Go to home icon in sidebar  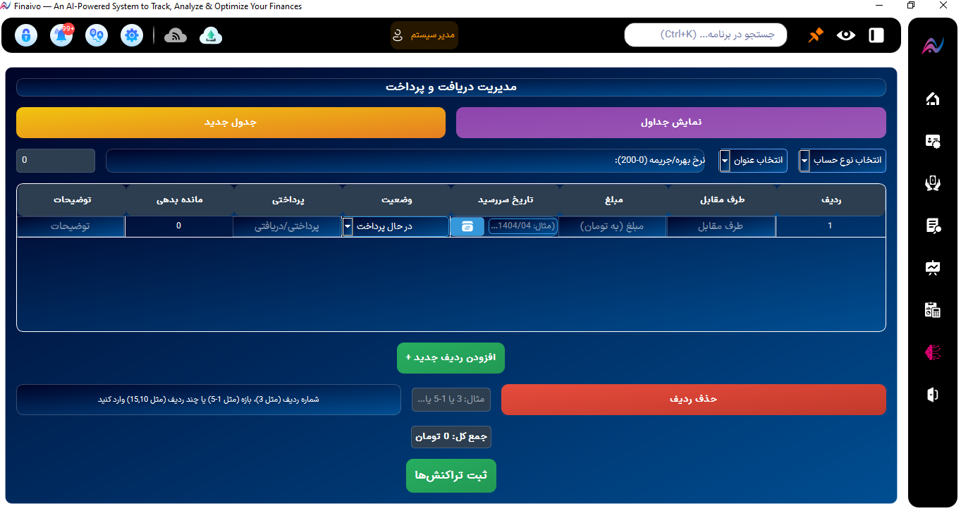click(x=933, y=99)
